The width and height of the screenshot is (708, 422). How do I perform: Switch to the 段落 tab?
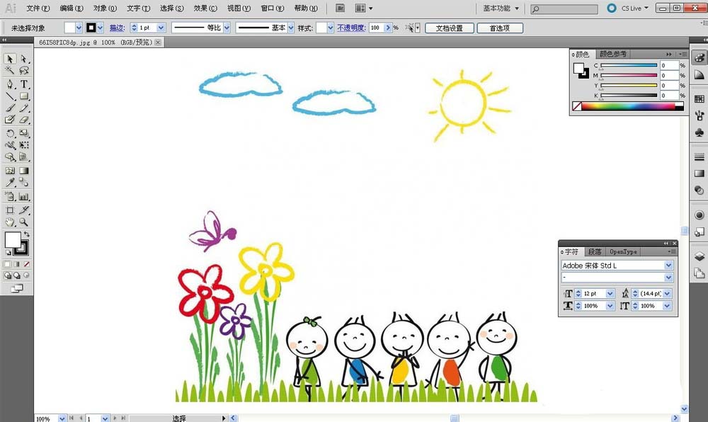(595, 252)
